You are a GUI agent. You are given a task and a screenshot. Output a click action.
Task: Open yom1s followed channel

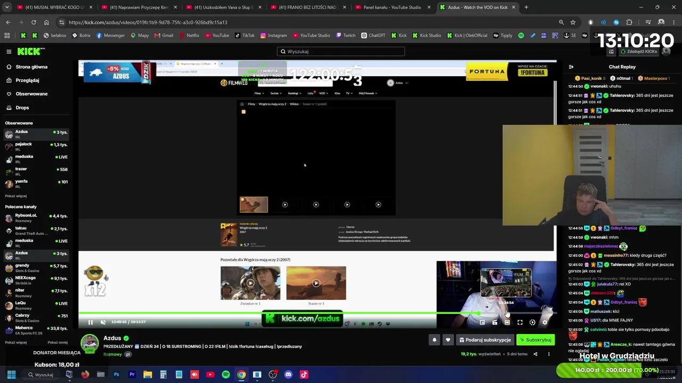pyautogui.click(x=36, y=184)
